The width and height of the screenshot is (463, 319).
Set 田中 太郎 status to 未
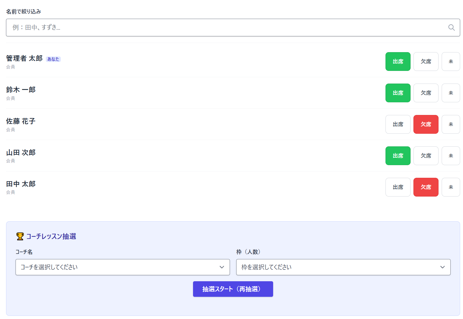coord(451,187)
